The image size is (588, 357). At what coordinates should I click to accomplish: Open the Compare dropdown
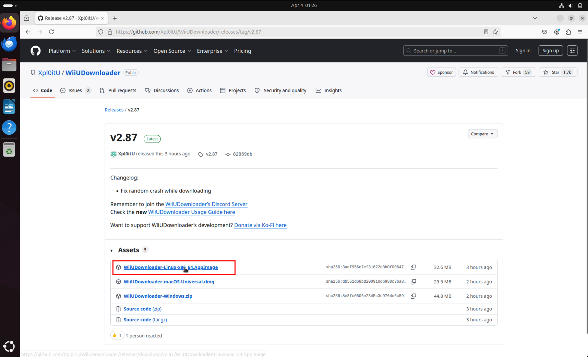tap(482, 134)
